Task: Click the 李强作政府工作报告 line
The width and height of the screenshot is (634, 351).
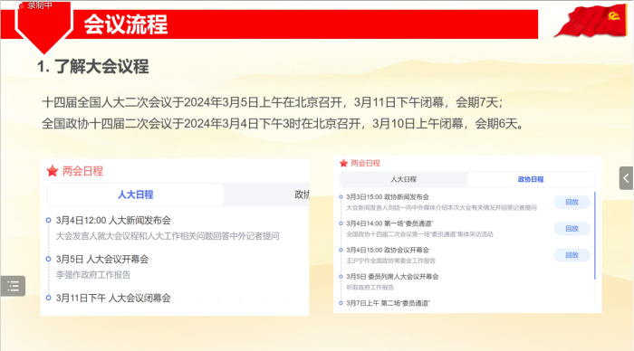Action: 93,275
